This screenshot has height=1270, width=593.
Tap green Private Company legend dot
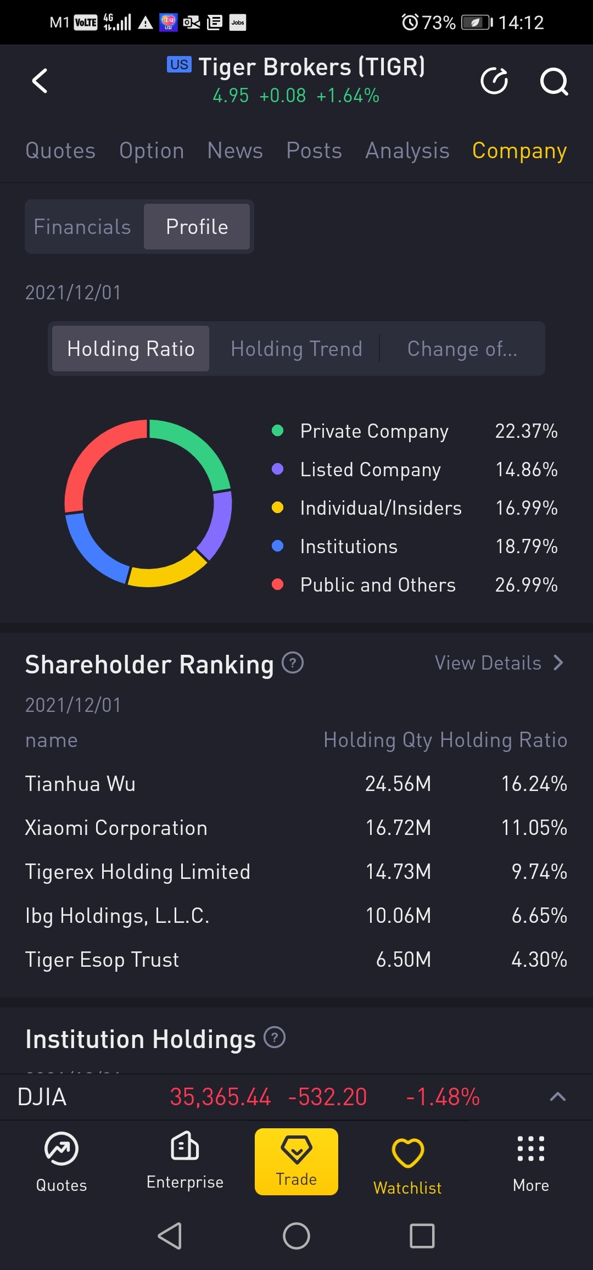(x=278, y=431)
